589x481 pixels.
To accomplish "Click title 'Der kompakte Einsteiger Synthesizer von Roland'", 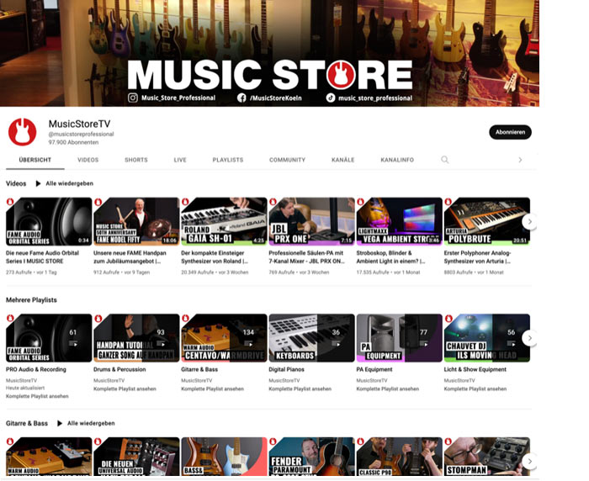I will pos(215,257).
